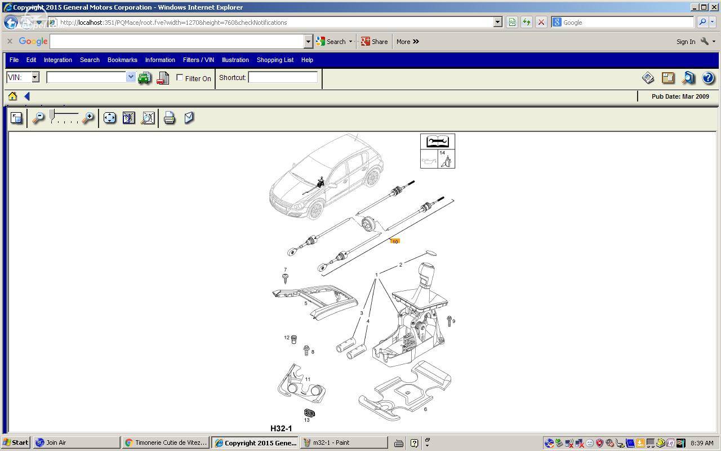Switch to Join Air taskbar window

point(77,443)
